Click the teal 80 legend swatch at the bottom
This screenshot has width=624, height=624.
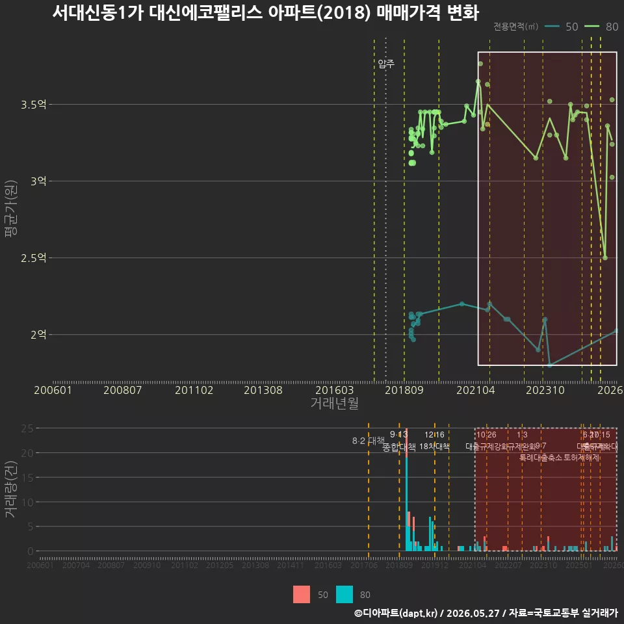[x=344, y=595]
